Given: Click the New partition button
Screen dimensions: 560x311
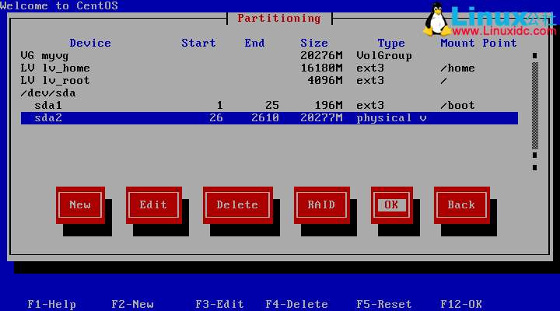Looking at the screenshot, I should coord(80,205).
